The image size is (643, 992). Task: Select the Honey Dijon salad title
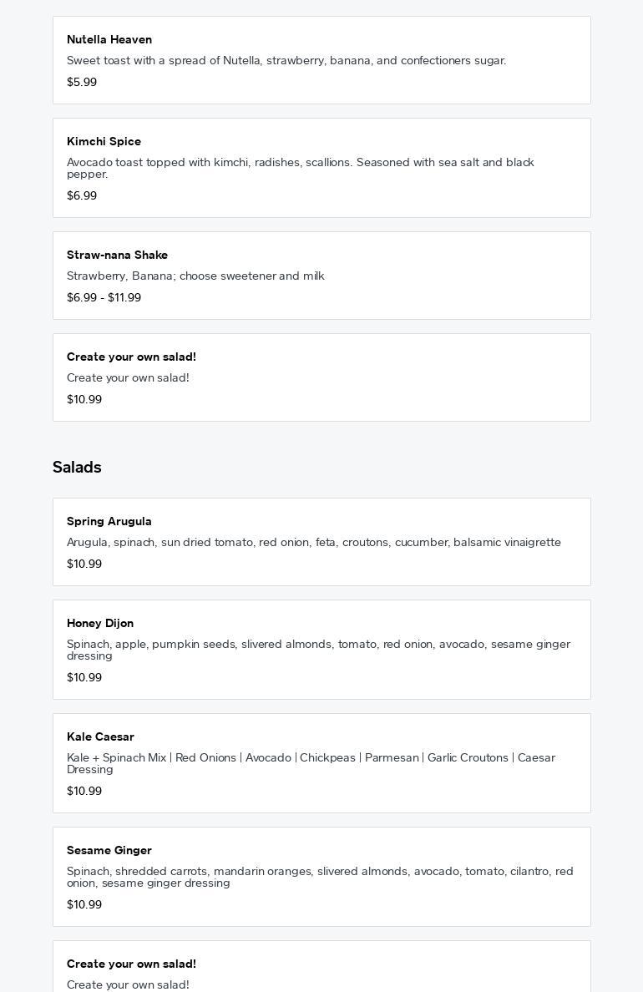click(100, 623)
